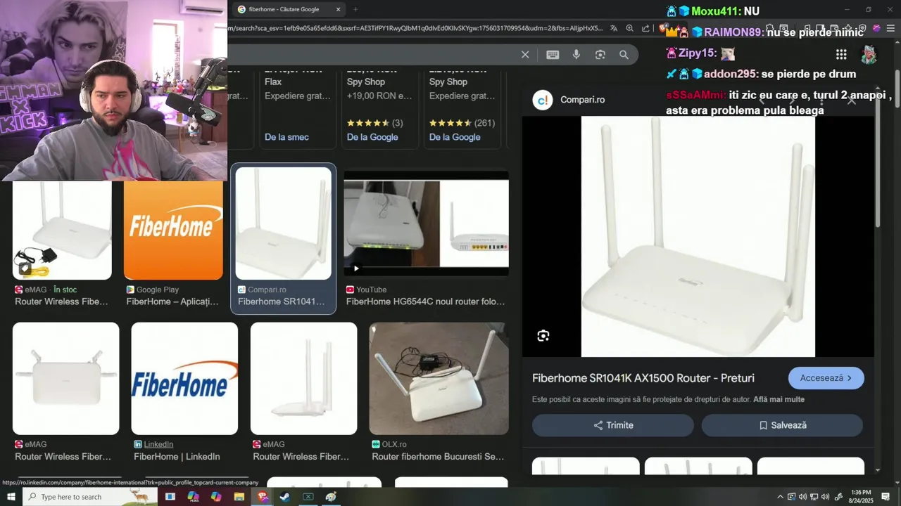
Task: Open Google Lens image search in search bar
Action: [x=600, y=55]
